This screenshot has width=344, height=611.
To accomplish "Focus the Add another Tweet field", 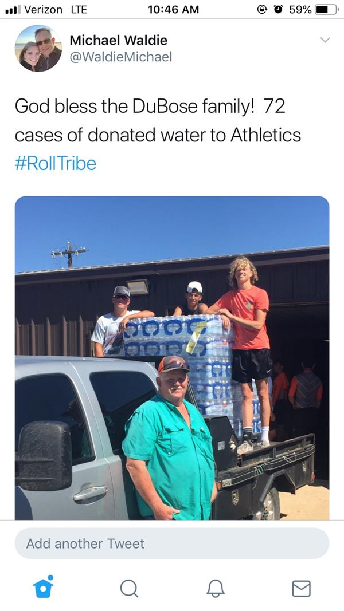I will point(172,543).
